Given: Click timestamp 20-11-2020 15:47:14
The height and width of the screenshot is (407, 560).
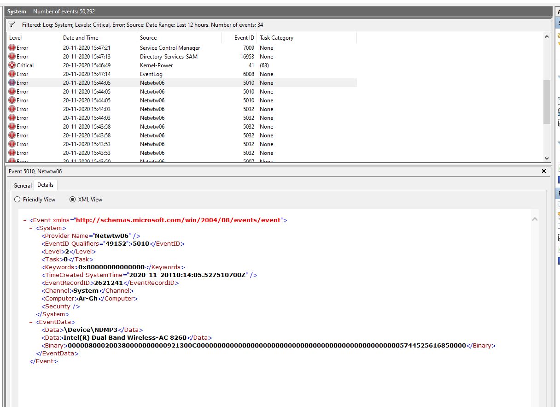Looking at the screenshot, I should pyautogui.click(x=87, y=74).
